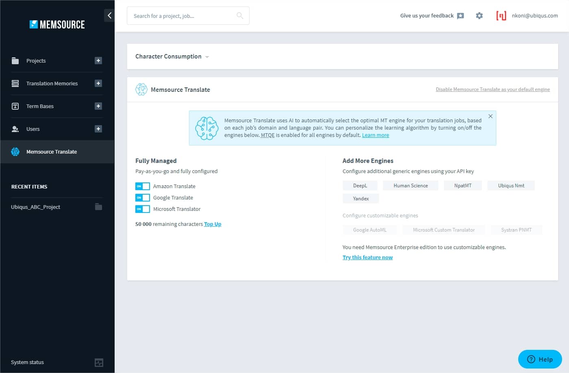
Task: Click the Users icon in sidebar
Action: click(15, 129)
